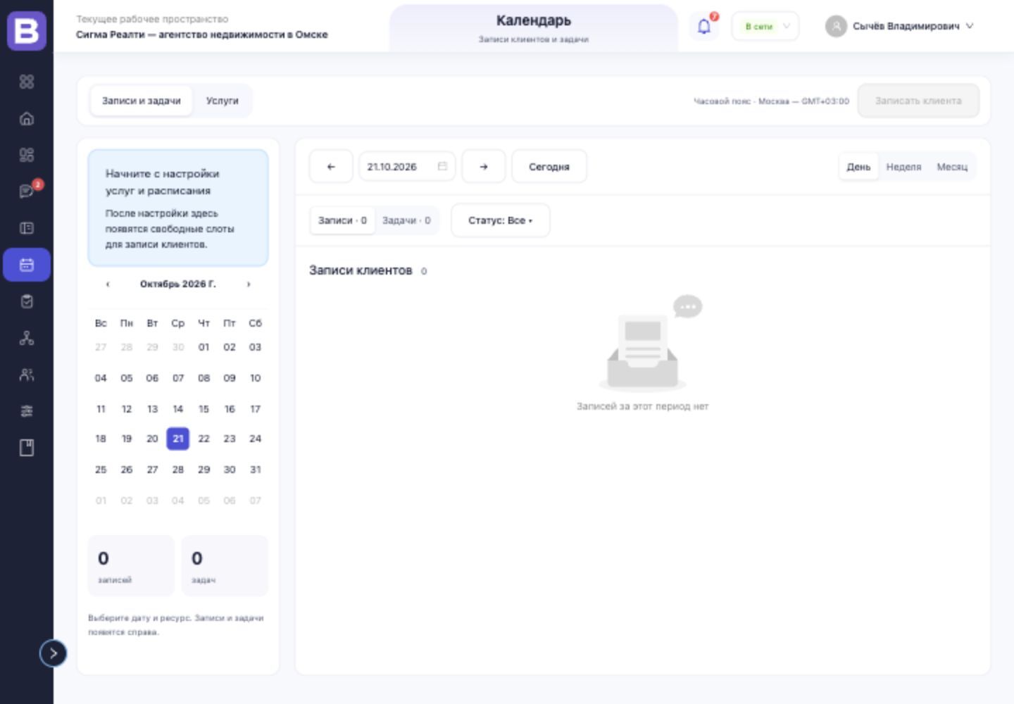Open the sliders settings icon in sidebar
This screenshot has width=1014, height=704.
27,411
